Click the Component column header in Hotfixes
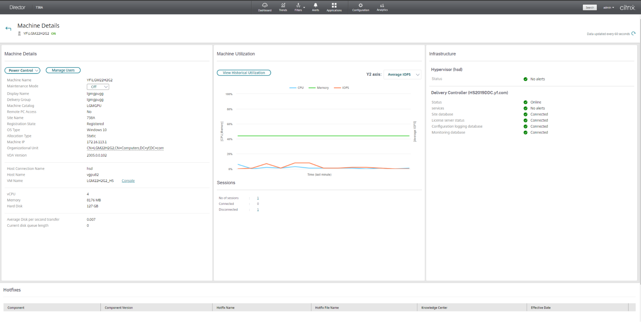Screen dimensions: 641x322 [16, 308]
